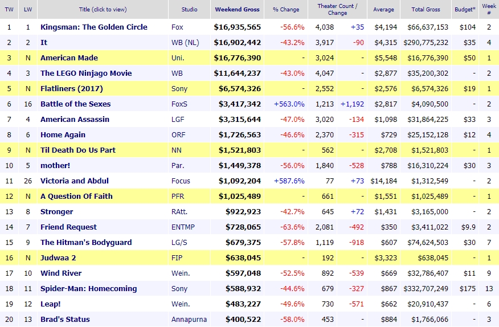Viewport: 499px width, 327px height.
Task: Sort by Weekend Gross column header
Action: [x=237, y=10]
